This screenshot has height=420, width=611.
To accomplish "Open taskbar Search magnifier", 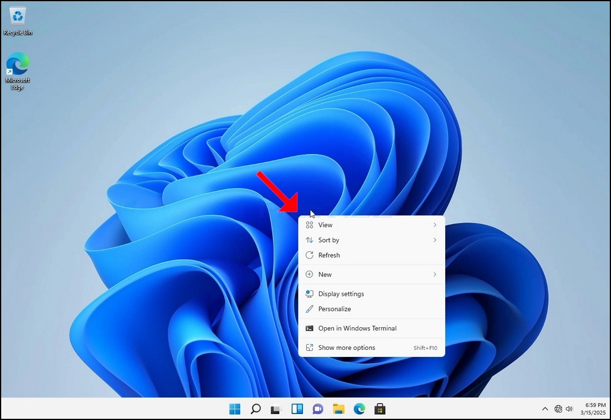I will pyautogui.click(x=256, y=409).
